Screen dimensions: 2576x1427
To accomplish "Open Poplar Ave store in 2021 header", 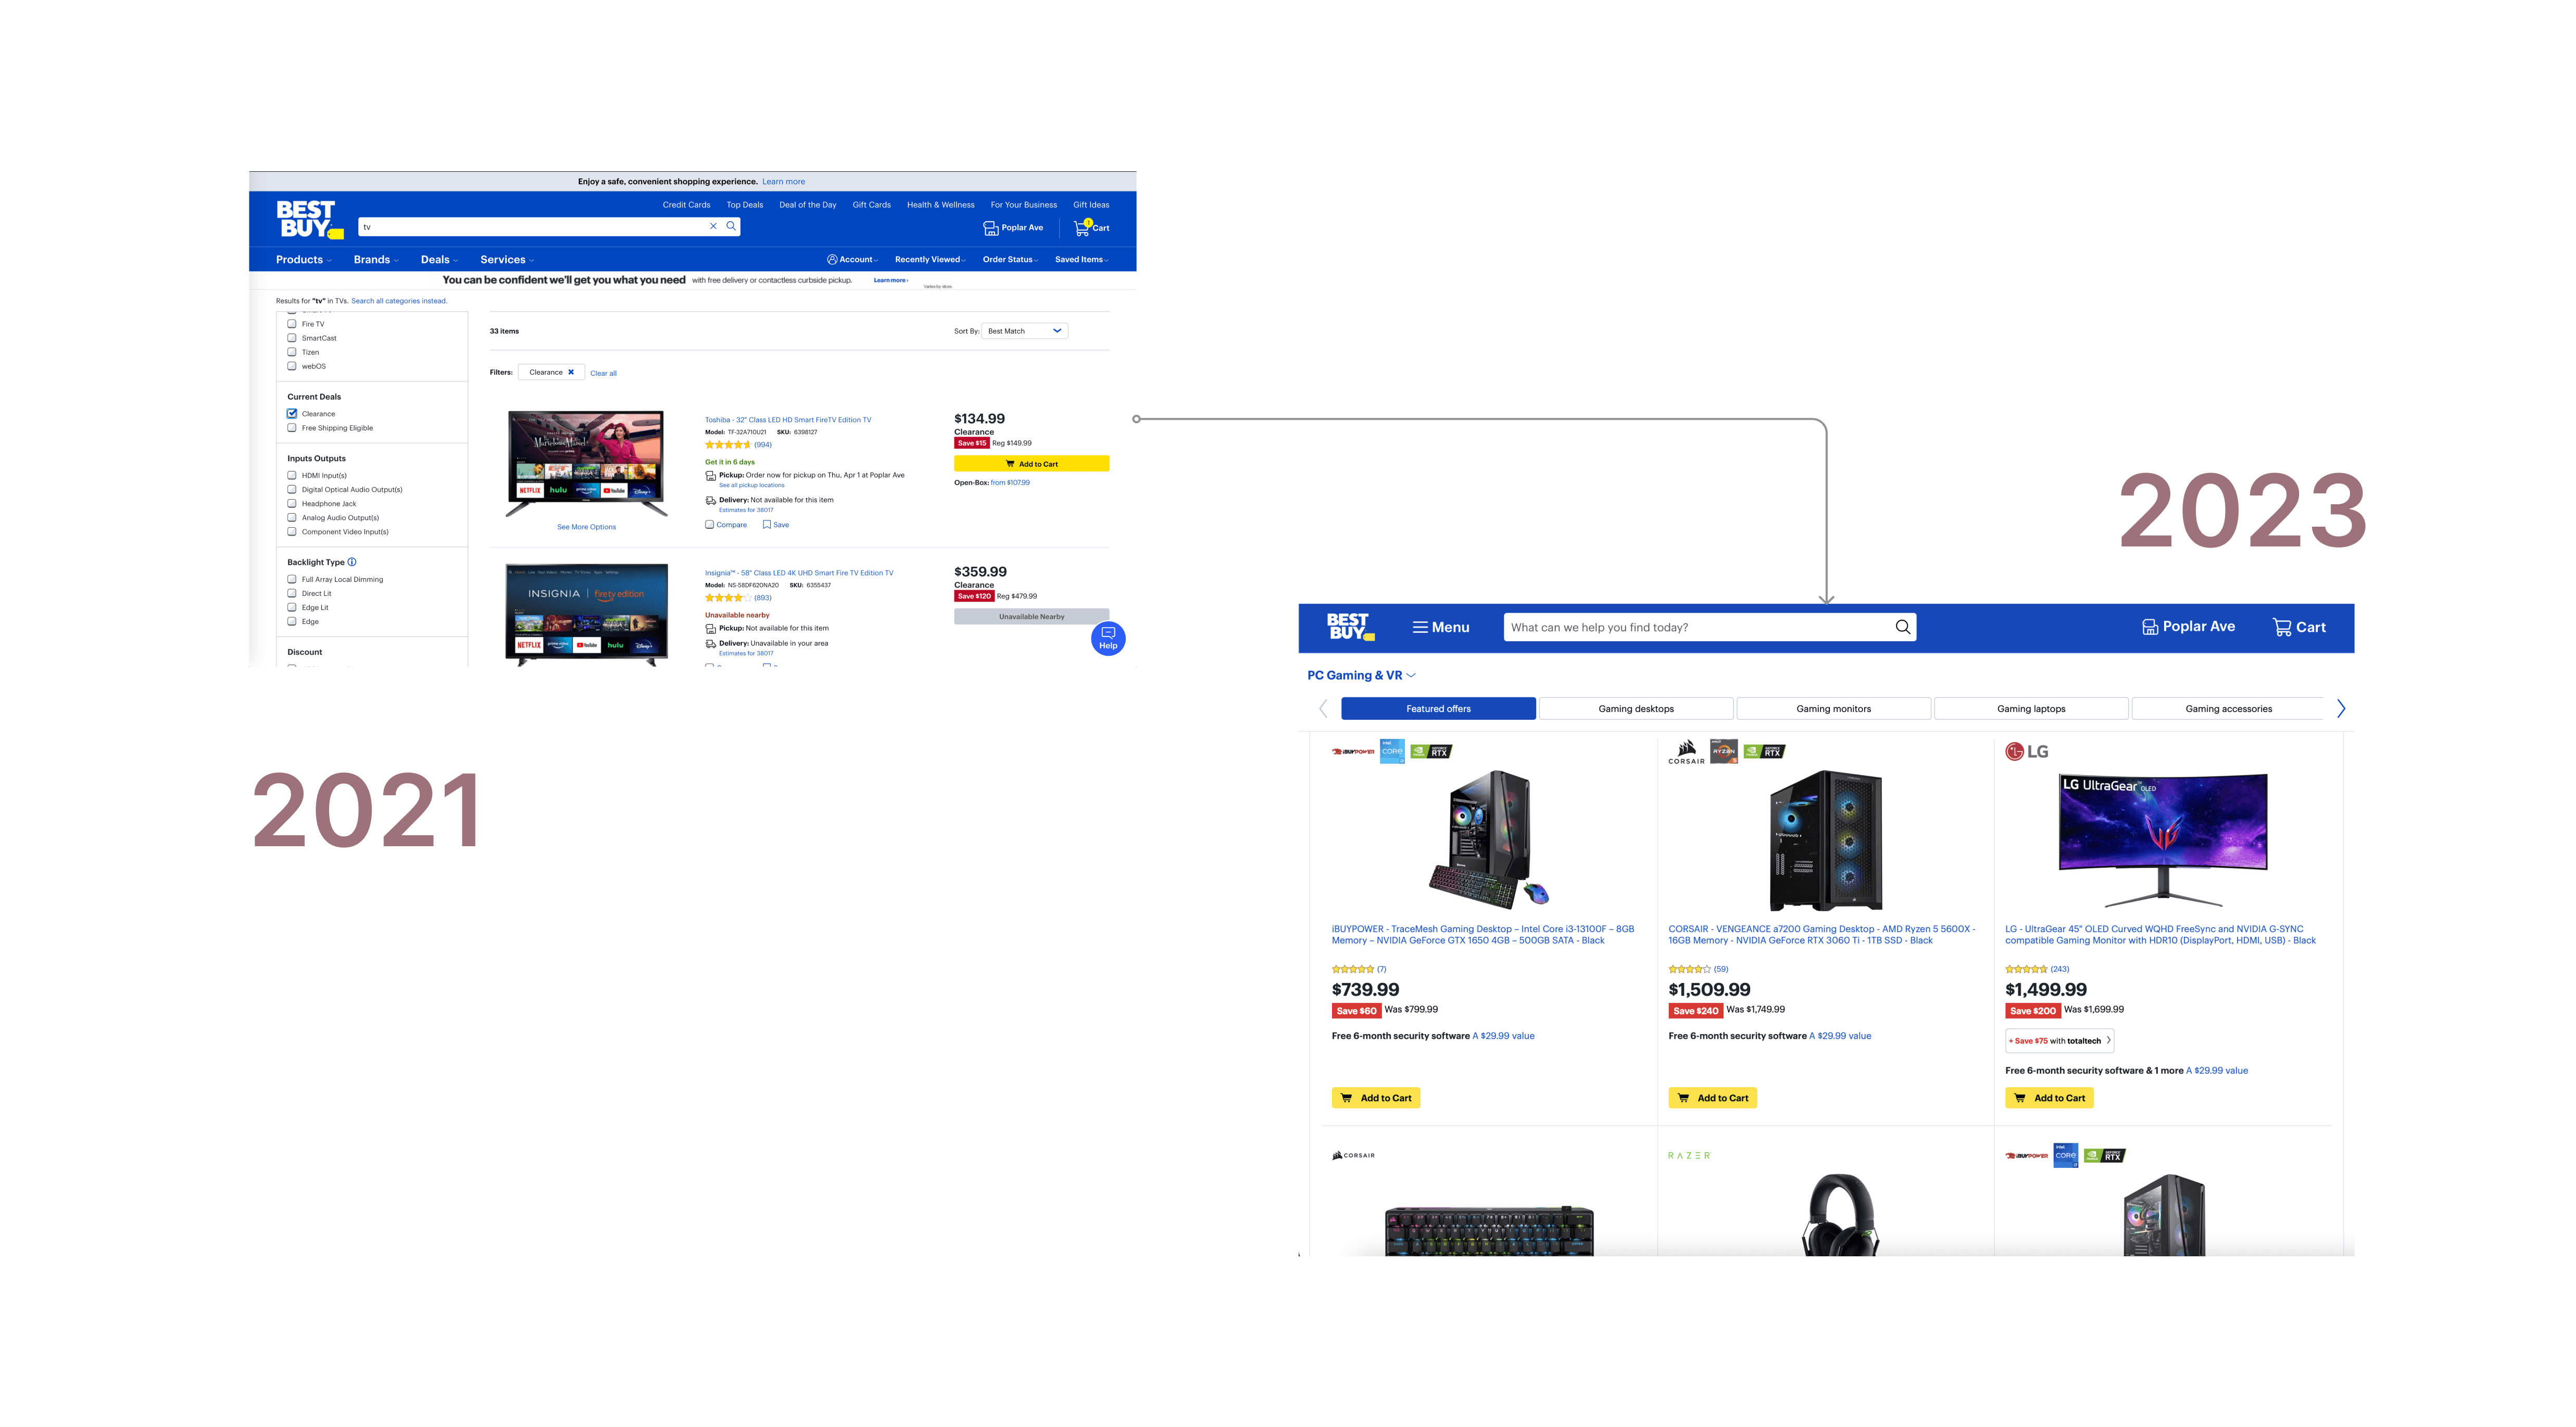I will (1013, 228).
